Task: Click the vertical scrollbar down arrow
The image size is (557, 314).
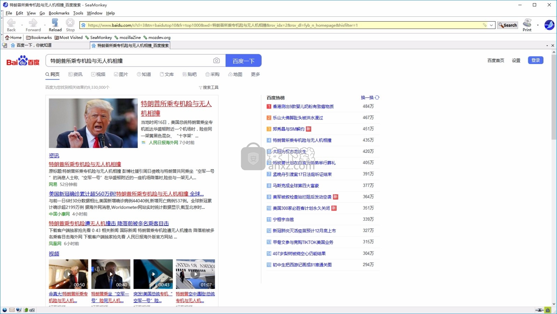Action: pyautogui.click(x=554, y=304)
